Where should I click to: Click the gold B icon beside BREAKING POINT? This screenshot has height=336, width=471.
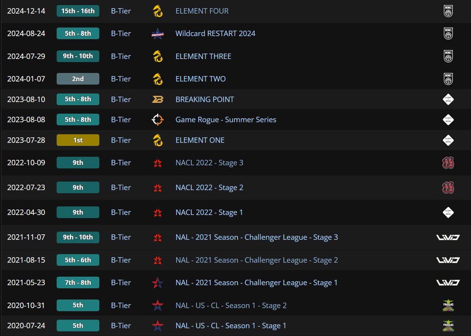[158, 99]
